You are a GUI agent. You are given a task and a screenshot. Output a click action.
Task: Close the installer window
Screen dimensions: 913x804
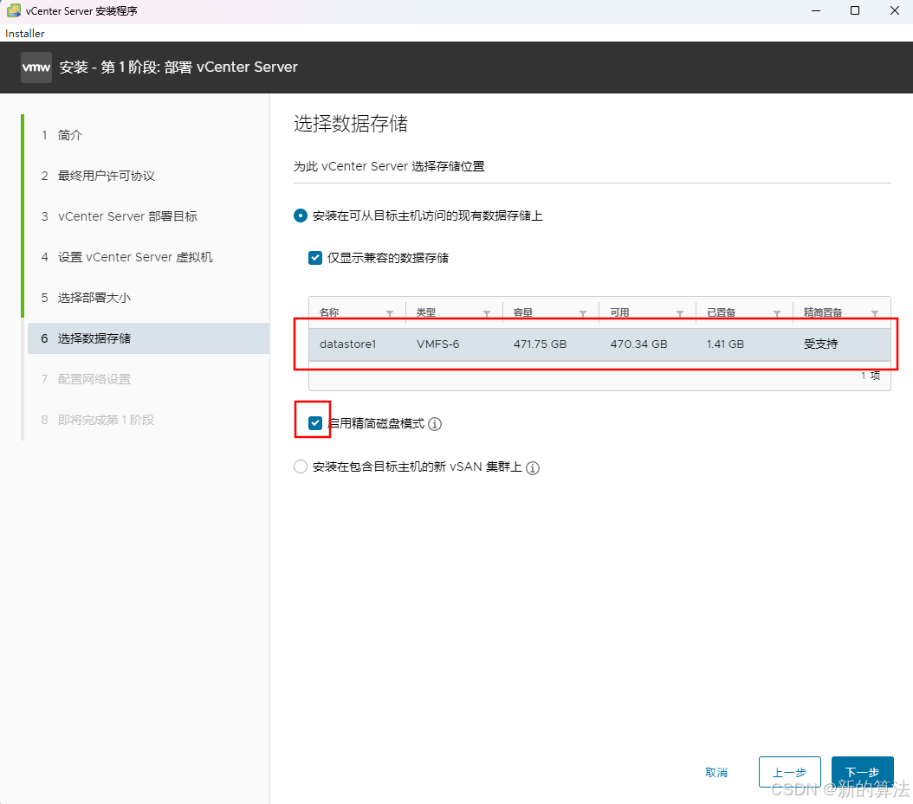tap(894, 10)
